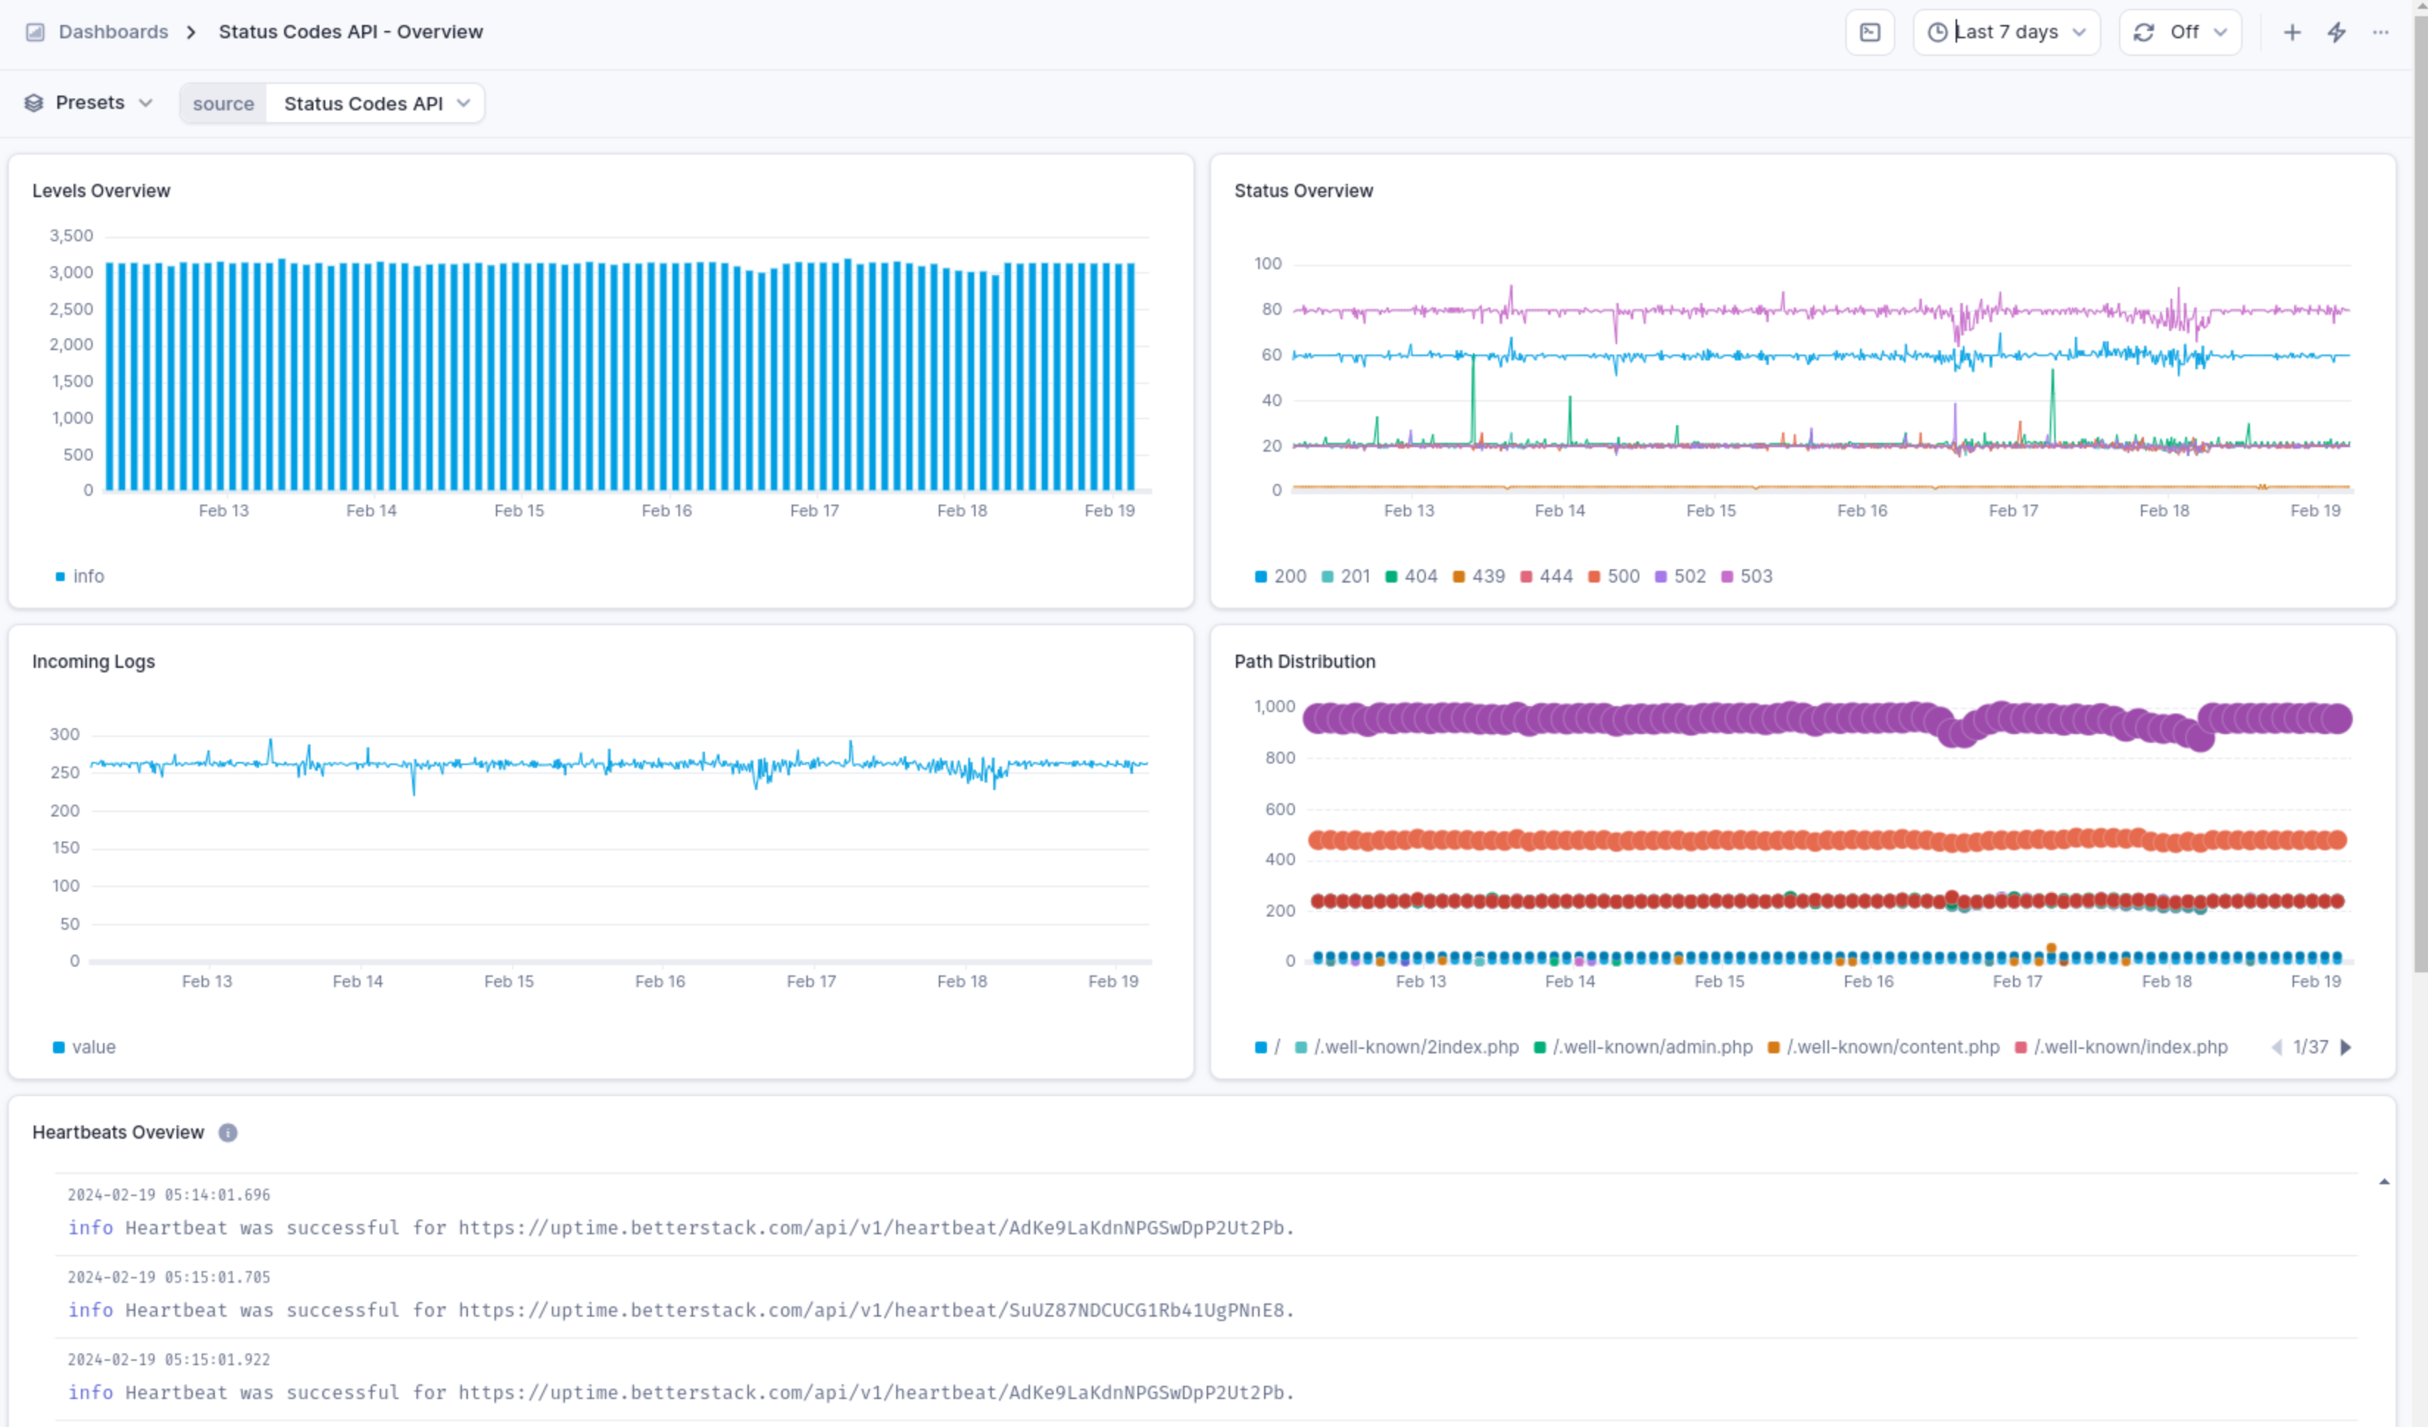Screen dimensions: 2428x1427
Task: Click the Incoming Logs chart title
Action: 93,662
